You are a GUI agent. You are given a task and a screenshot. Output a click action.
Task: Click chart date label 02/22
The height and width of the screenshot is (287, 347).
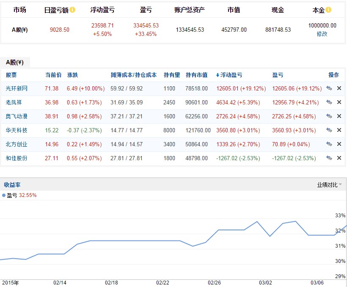click(x=162, y=283)
